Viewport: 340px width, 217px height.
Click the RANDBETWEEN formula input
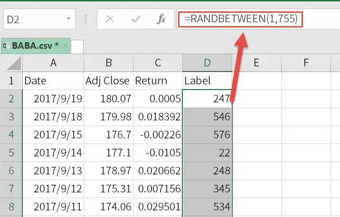point(240,19)
